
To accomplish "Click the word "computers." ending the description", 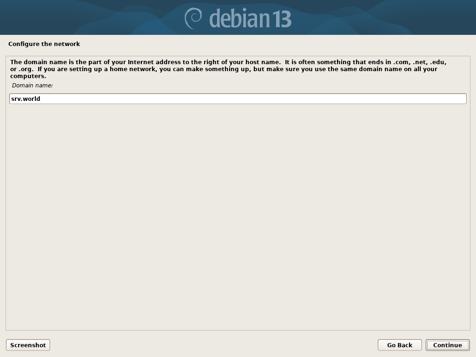I will pos(28,76).
